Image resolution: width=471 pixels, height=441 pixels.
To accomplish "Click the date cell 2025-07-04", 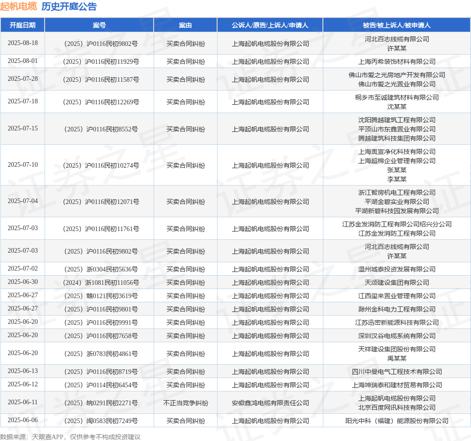I will tap(23, 201).
